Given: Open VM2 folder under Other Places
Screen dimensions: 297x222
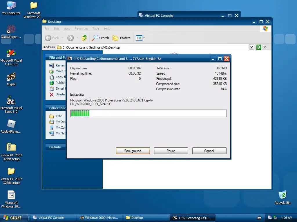Looking at the screenshot, I should click(55, 116).
